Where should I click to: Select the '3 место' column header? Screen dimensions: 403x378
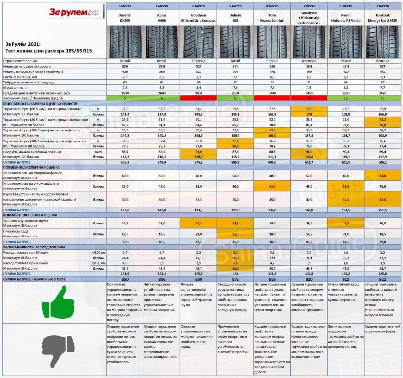[308, 5]
